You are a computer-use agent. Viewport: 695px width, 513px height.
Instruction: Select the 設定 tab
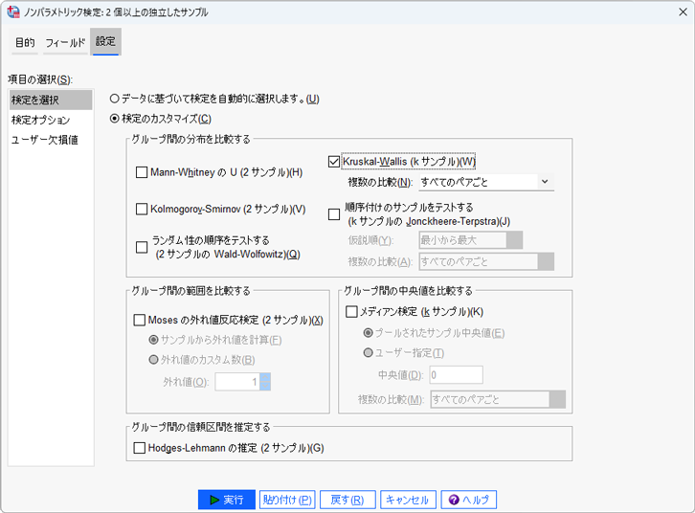(105, 42)
